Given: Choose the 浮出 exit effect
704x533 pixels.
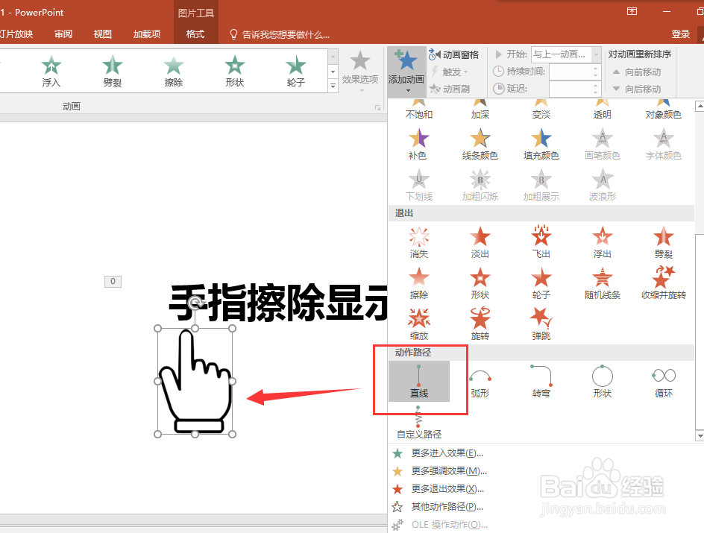Looking at the screenshot, I should pos(602,243).
